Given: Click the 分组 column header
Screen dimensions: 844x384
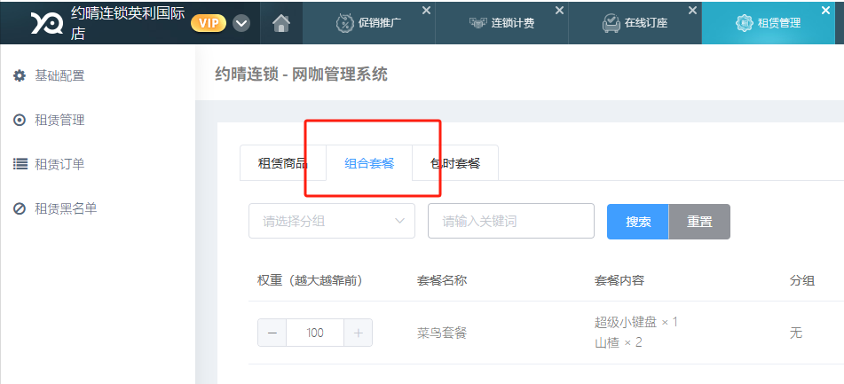Looking at the screenshot, I should [802, 280].
